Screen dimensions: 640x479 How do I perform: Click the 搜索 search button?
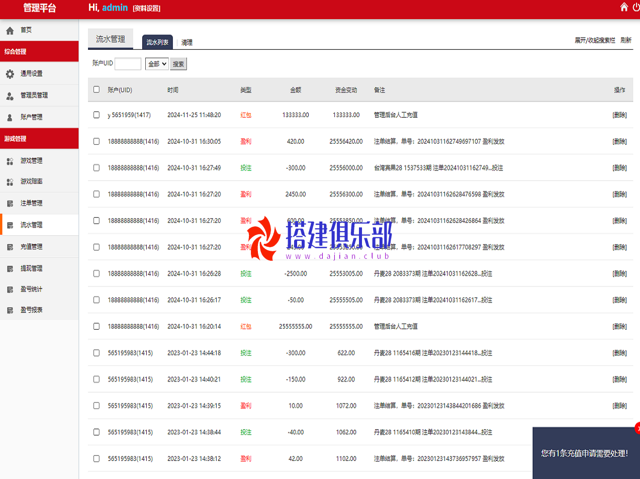[178, 64]
